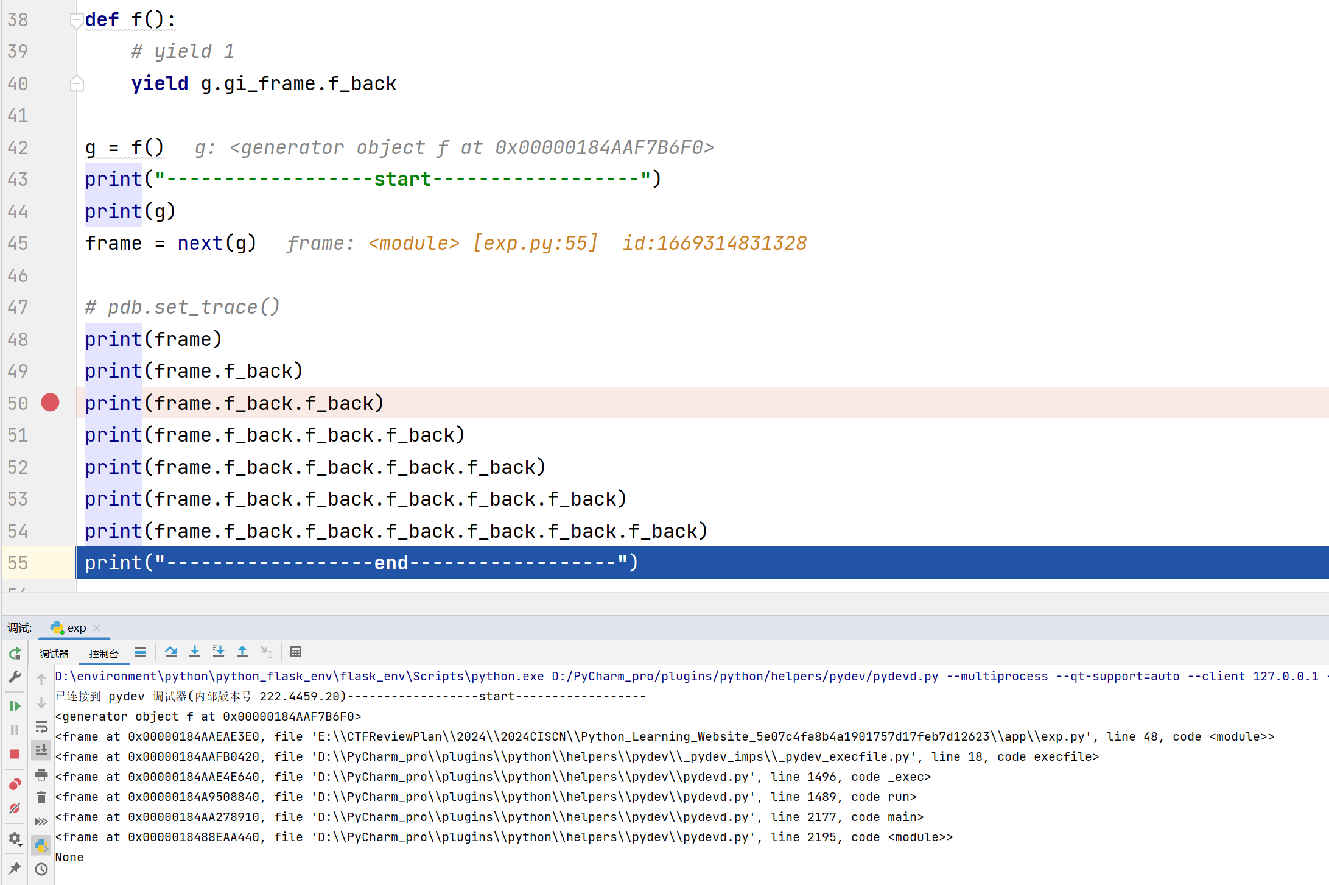The width and height of the screenshot is (1329, 885).
Task: Open console command history clock
Action: pyautogui.click(x=41, y=869)
